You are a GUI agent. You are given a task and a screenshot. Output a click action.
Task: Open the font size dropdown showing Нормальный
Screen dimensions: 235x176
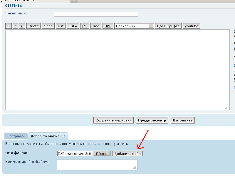[134, 26]
